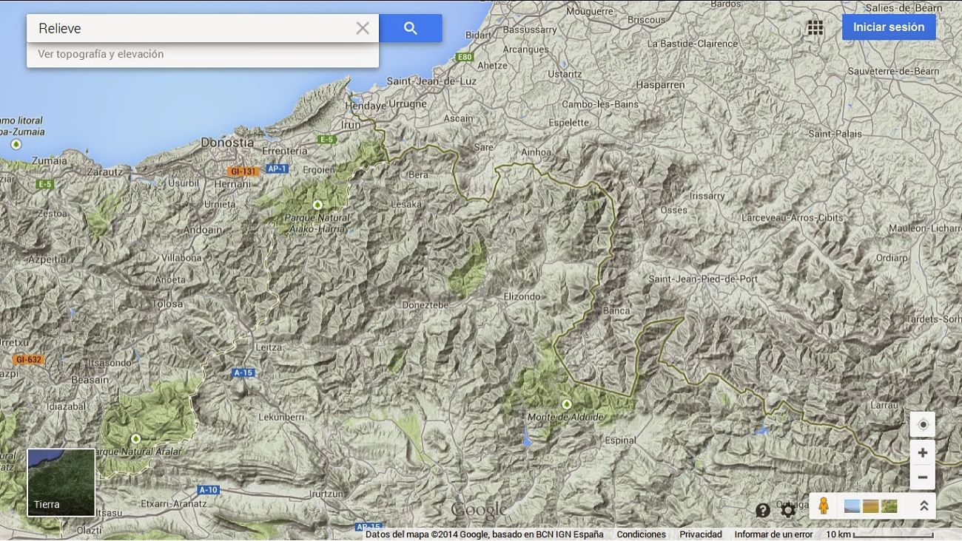Click the Parque Natural Aralar tree marker
962x541 pixels.
point(135,438)
